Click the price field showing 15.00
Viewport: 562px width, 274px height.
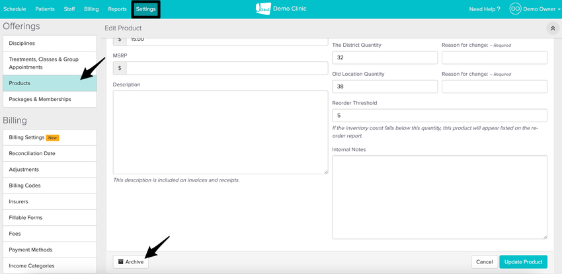[227, 42]
